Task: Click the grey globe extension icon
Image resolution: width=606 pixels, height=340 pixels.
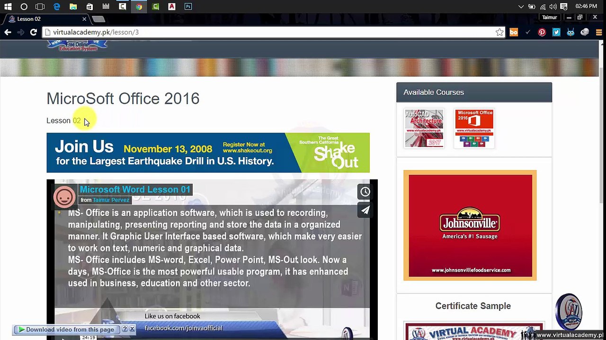Action: pos(585,32)
